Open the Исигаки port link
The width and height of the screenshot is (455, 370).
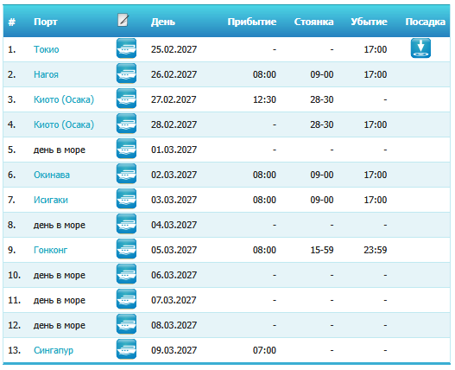[x=51, y=200]
